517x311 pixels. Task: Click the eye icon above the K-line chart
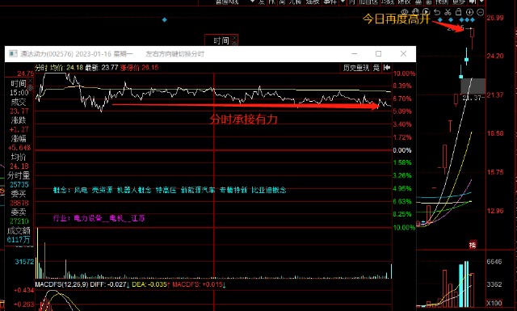[405, 12]
